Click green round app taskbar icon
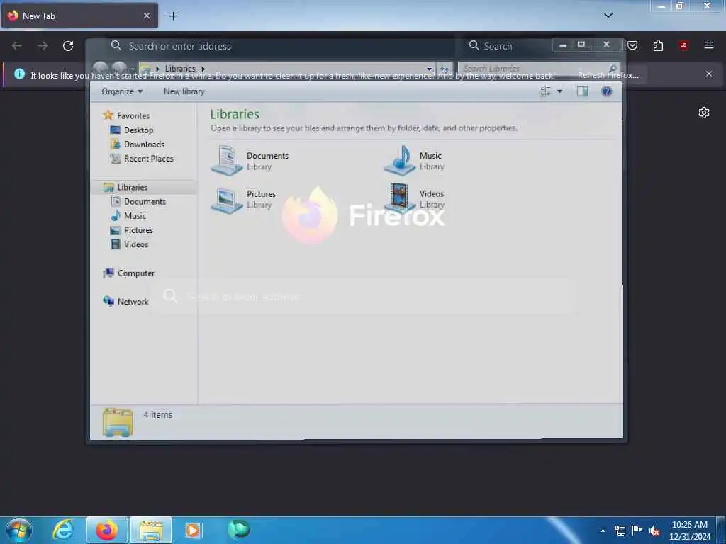Image resolution: width=726 pixels, height=544 pixels. [239, 529]
